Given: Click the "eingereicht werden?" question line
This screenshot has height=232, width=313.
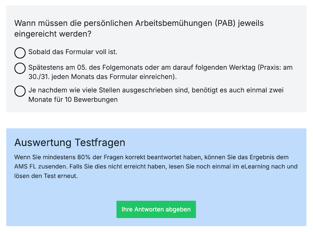Looking at the screenshot, I should (53, 34).
